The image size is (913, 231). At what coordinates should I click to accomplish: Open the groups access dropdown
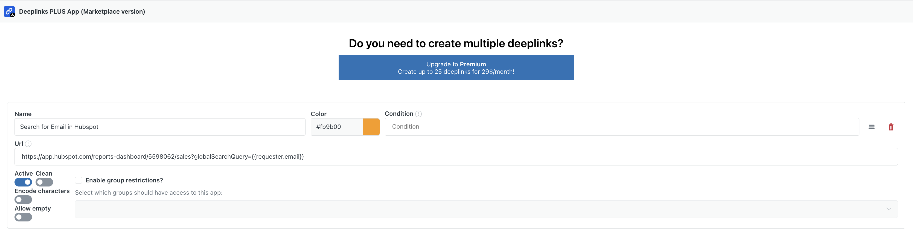pyautogui.click(x=486, y=209)
